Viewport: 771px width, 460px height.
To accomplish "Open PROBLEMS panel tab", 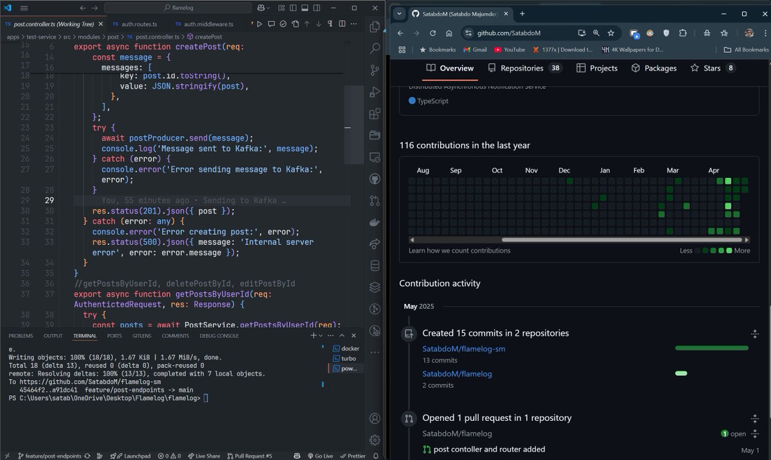I will coord(21,335).
